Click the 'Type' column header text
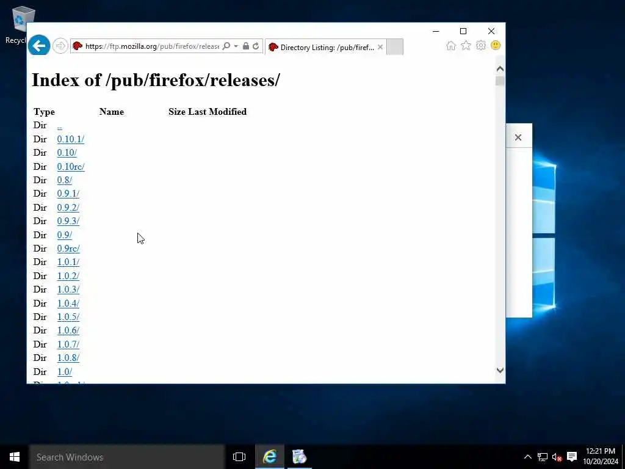This screenshot has height=469, width=625. pyautogui.click(x=44, y=112)
